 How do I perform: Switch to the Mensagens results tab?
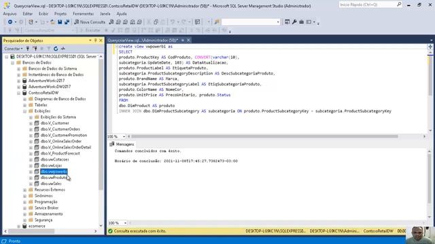coord(122,144)
